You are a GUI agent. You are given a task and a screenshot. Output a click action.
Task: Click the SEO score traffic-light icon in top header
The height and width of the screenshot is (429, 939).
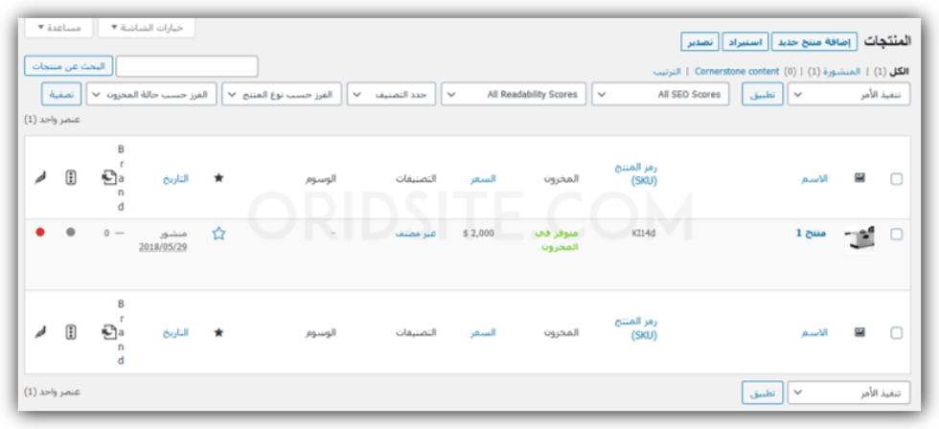[71, 178]
